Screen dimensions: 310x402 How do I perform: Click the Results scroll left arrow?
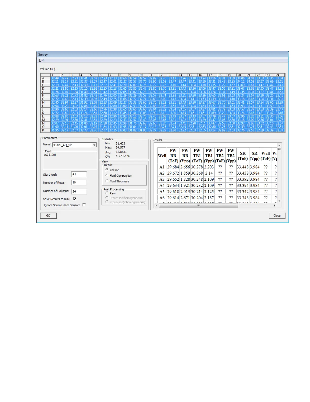click(x=156, y=206)
